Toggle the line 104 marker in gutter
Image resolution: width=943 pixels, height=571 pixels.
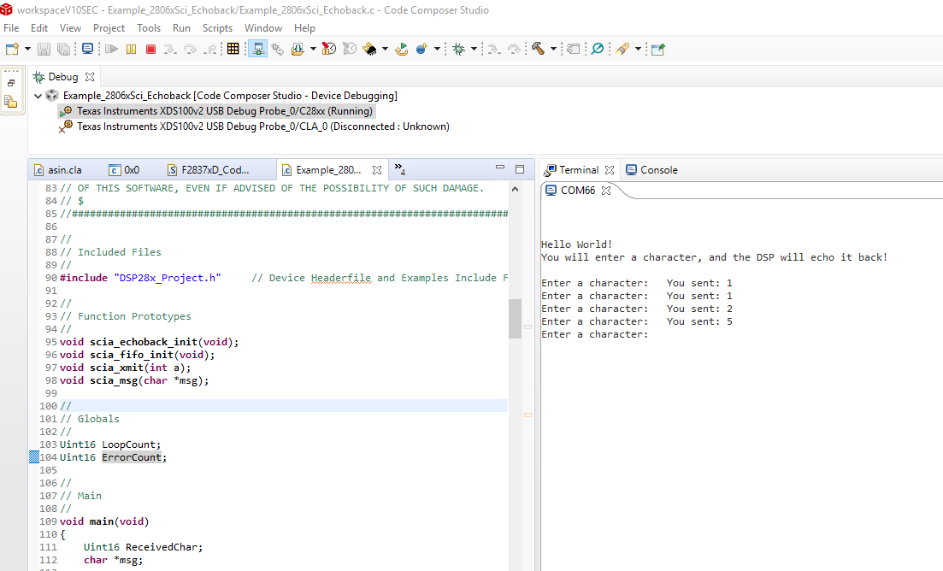(x=34, y=457)
